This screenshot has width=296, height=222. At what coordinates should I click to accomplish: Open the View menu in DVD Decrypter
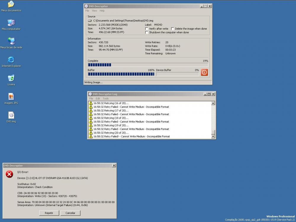pos(94,11)
